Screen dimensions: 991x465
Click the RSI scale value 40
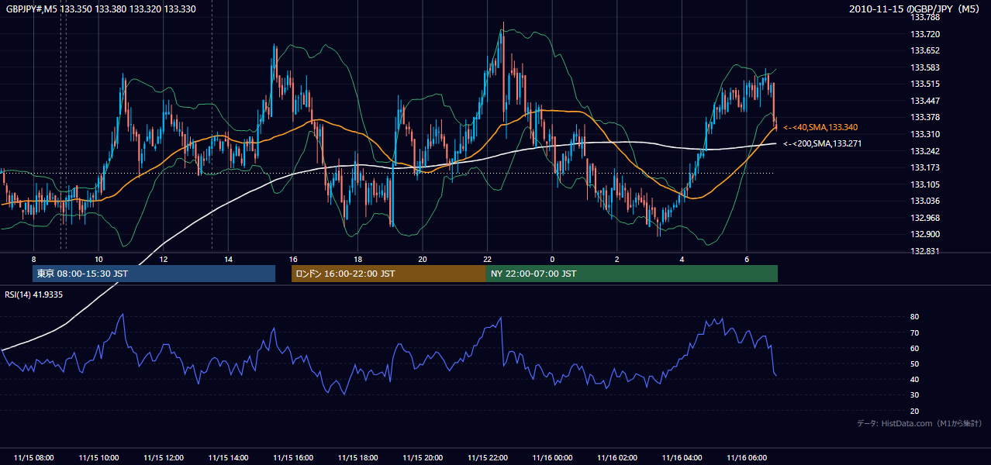pyautogui.click(x=915, y=379)
